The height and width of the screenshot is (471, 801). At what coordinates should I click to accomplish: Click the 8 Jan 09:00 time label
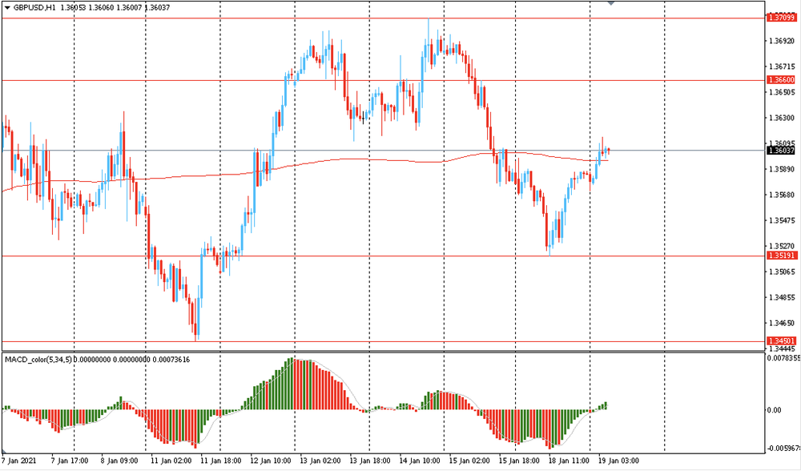tap(119, 461)
